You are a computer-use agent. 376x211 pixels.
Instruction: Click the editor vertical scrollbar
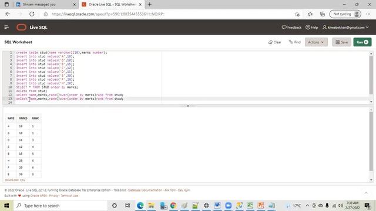pyautogui.click(x=371, y=75)
